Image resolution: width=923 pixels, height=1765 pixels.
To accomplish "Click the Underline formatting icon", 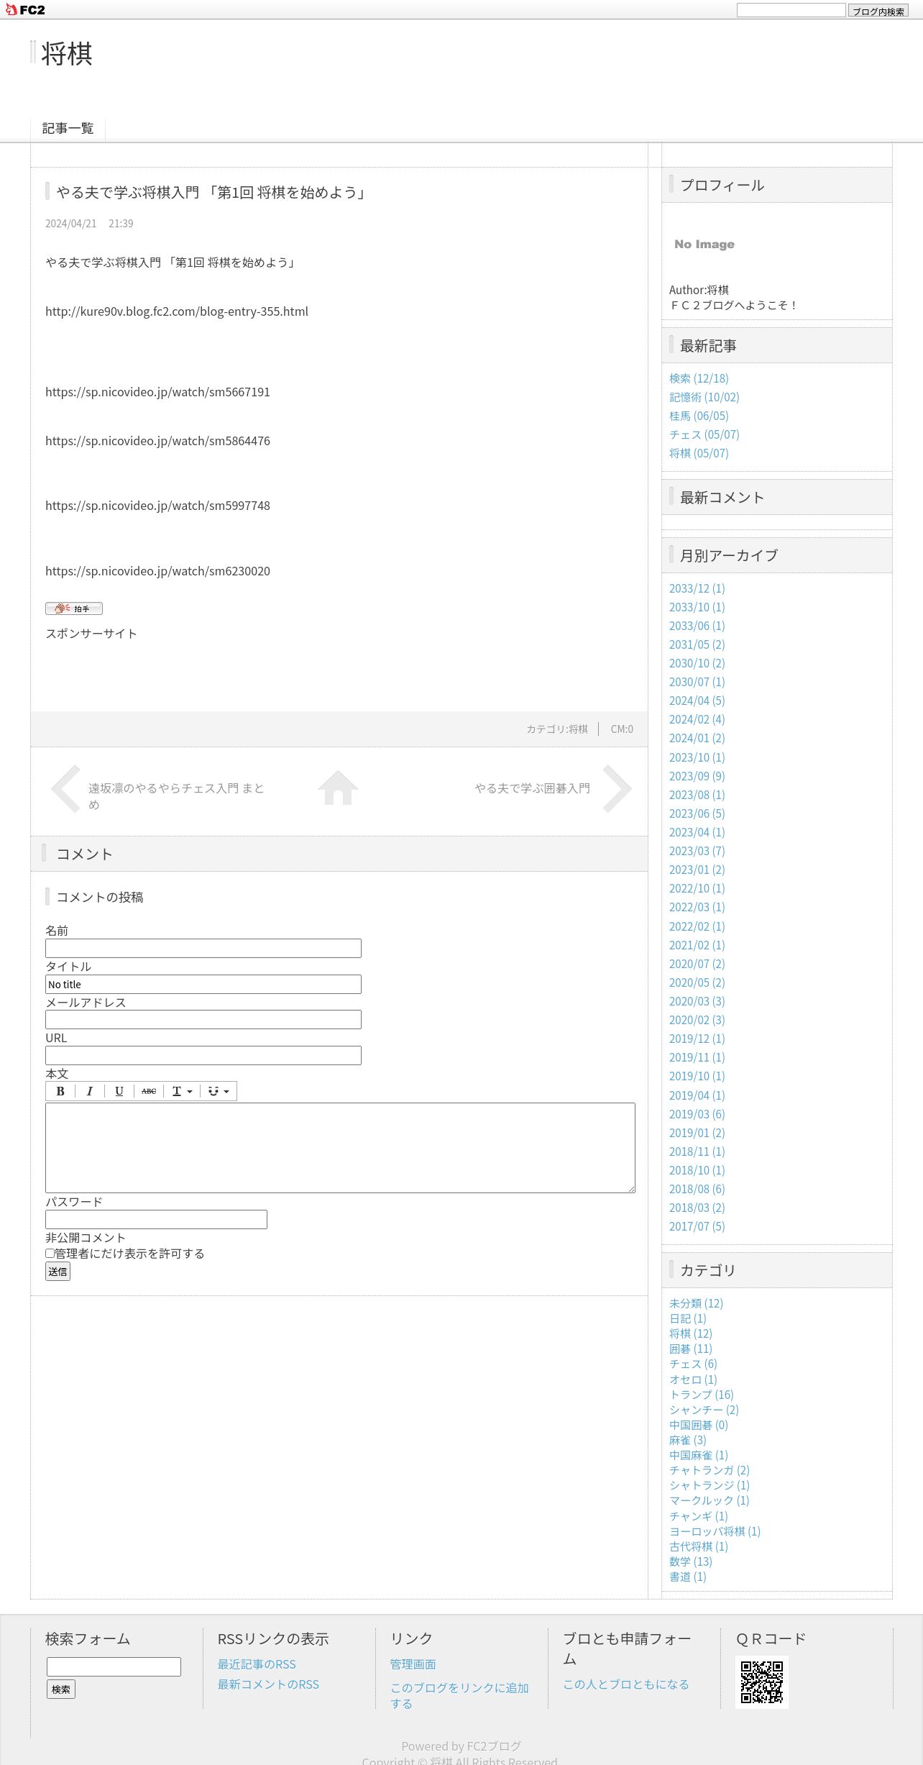I will tap(119, 1091).
